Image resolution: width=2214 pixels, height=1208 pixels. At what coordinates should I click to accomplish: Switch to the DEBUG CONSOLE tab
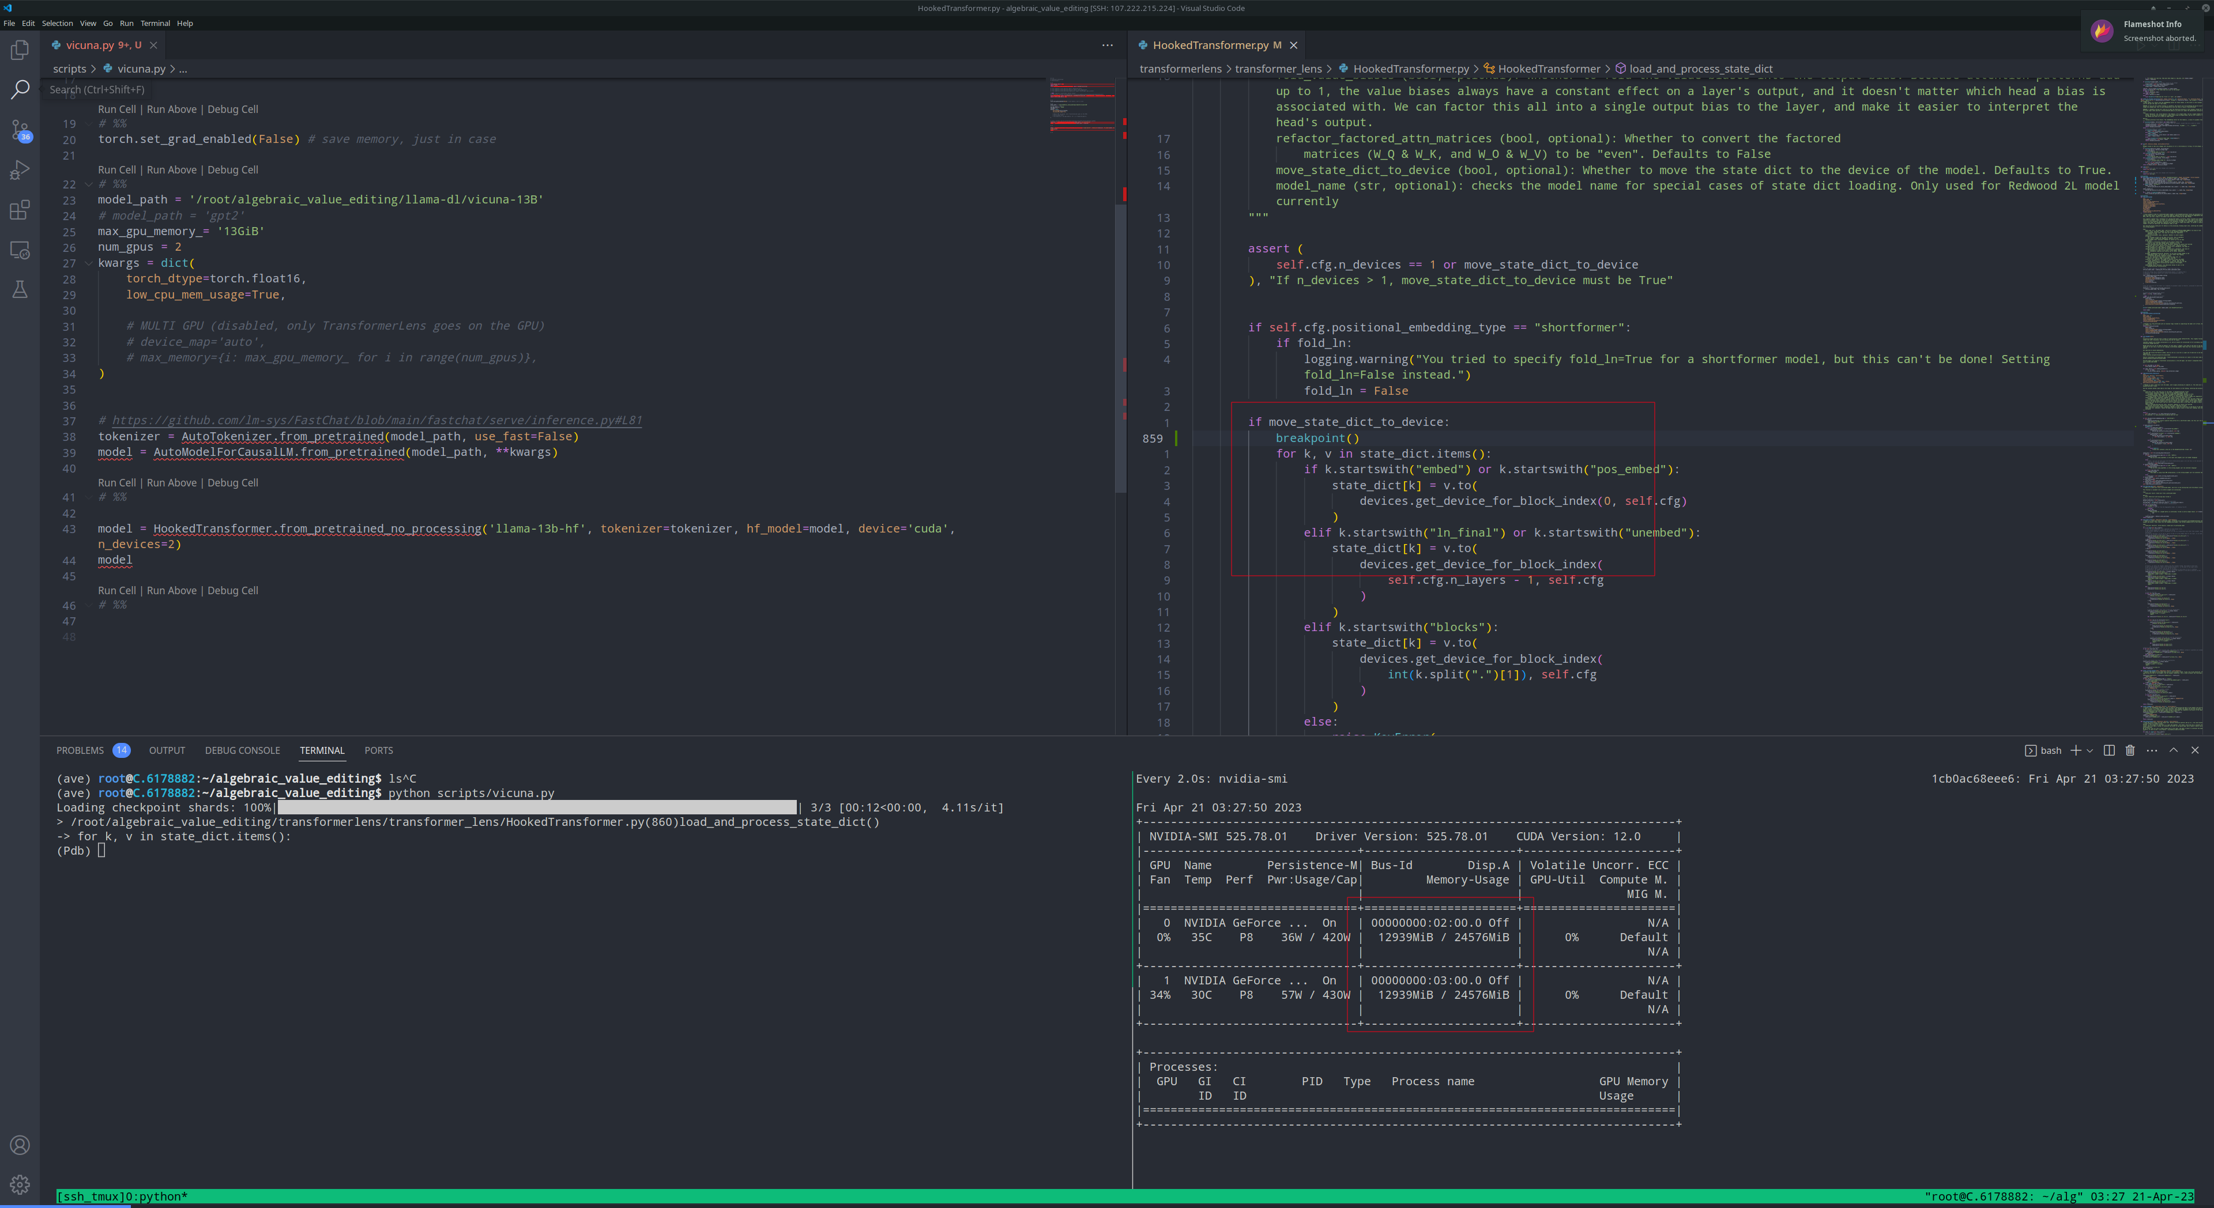242,750
